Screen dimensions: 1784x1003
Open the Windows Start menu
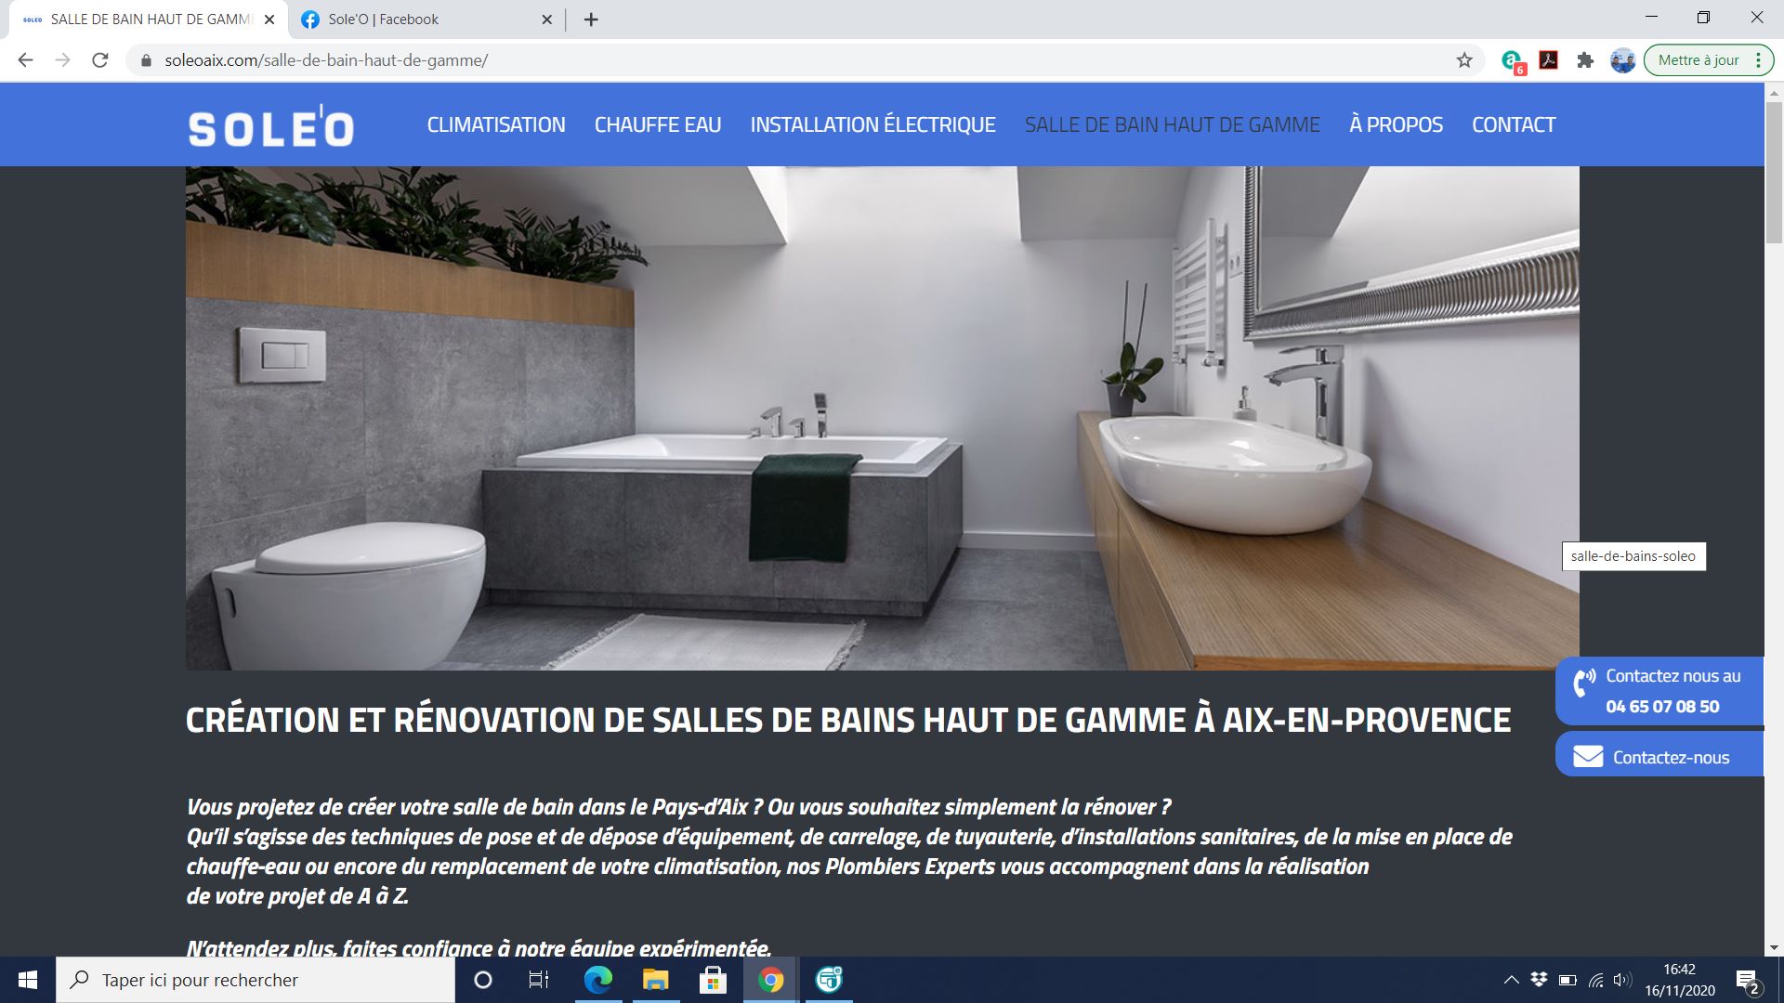pos(28,980)
